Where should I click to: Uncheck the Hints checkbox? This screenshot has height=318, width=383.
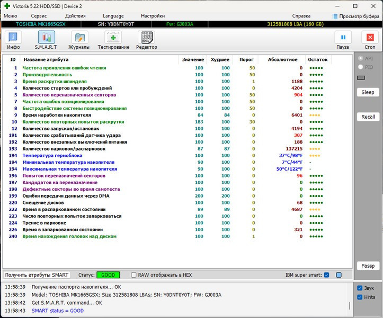tap(360, 297)
